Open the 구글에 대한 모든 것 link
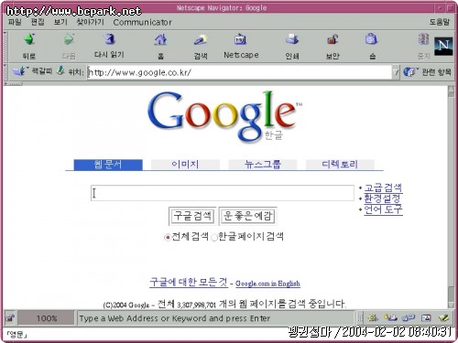This screenshot has width=458, height=343. [189, 282]
